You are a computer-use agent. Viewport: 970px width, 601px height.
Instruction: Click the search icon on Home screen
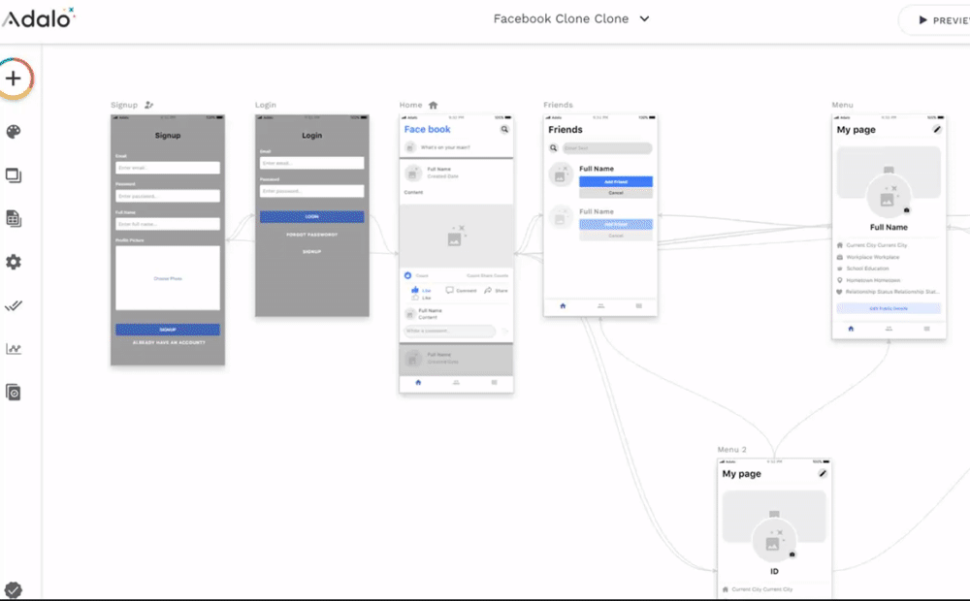504,129
